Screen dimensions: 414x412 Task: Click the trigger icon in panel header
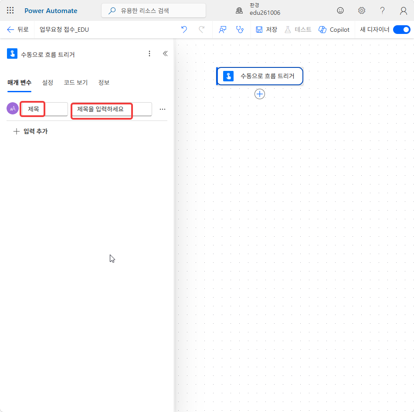[x=12, y=54]
